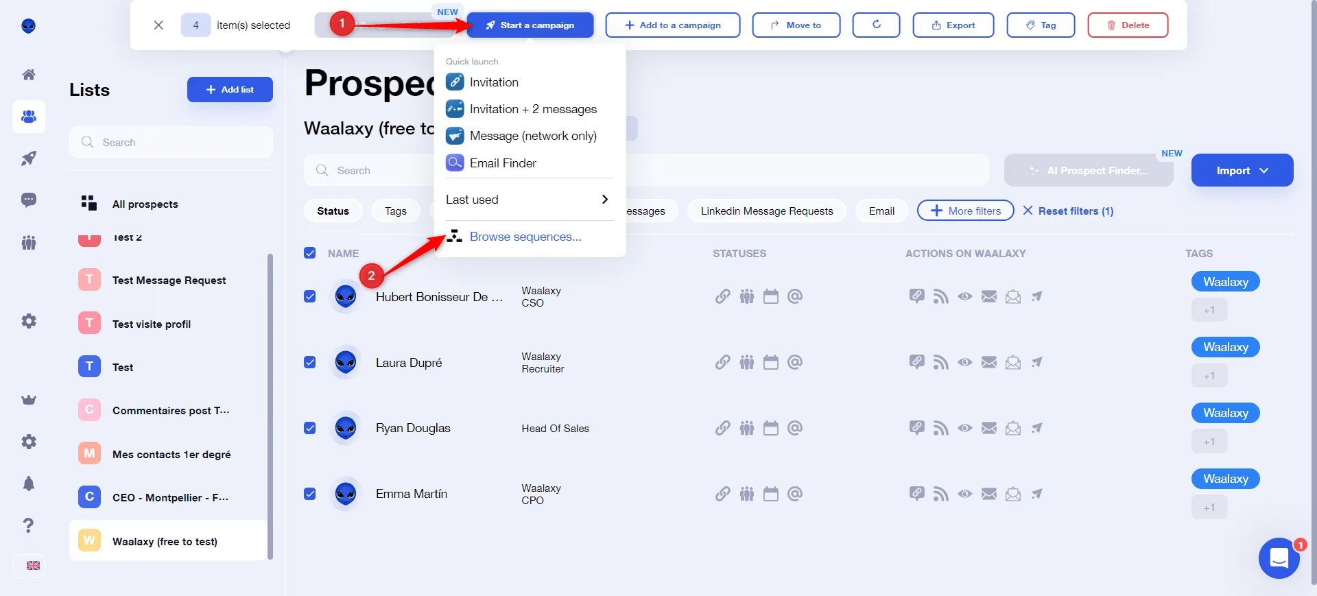Uncheck Emma Martín's checkbox
1317x596 pixels.
(310, 494)
